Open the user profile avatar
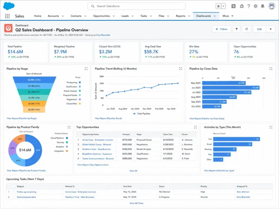 [272, 6]
